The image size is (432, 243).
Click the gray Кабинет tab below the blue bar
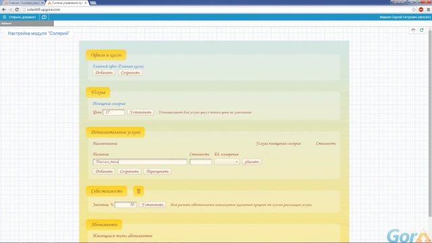click(x=27, y=24)
